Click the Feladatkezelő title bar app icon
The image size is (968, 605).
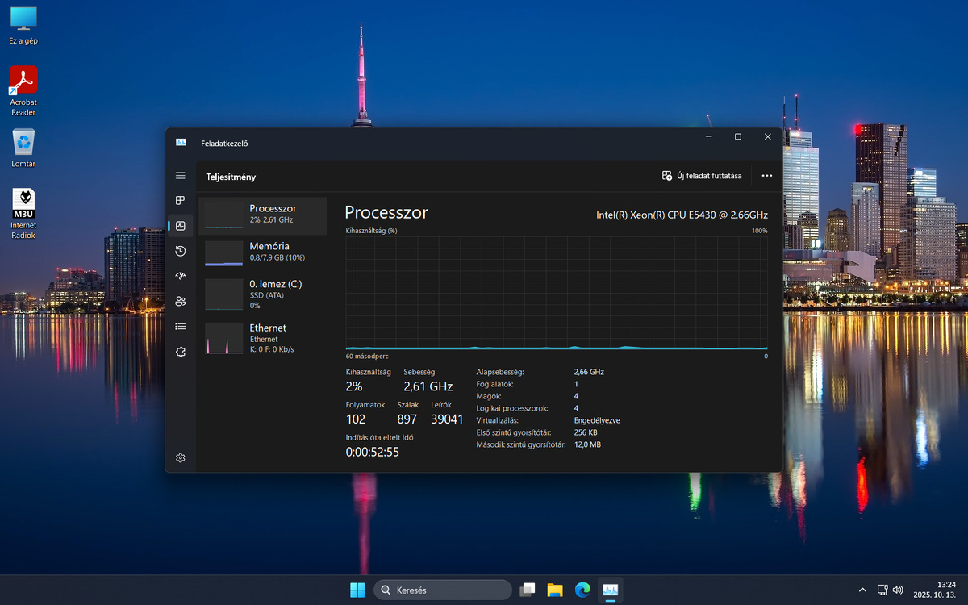[x=181, y=143]
